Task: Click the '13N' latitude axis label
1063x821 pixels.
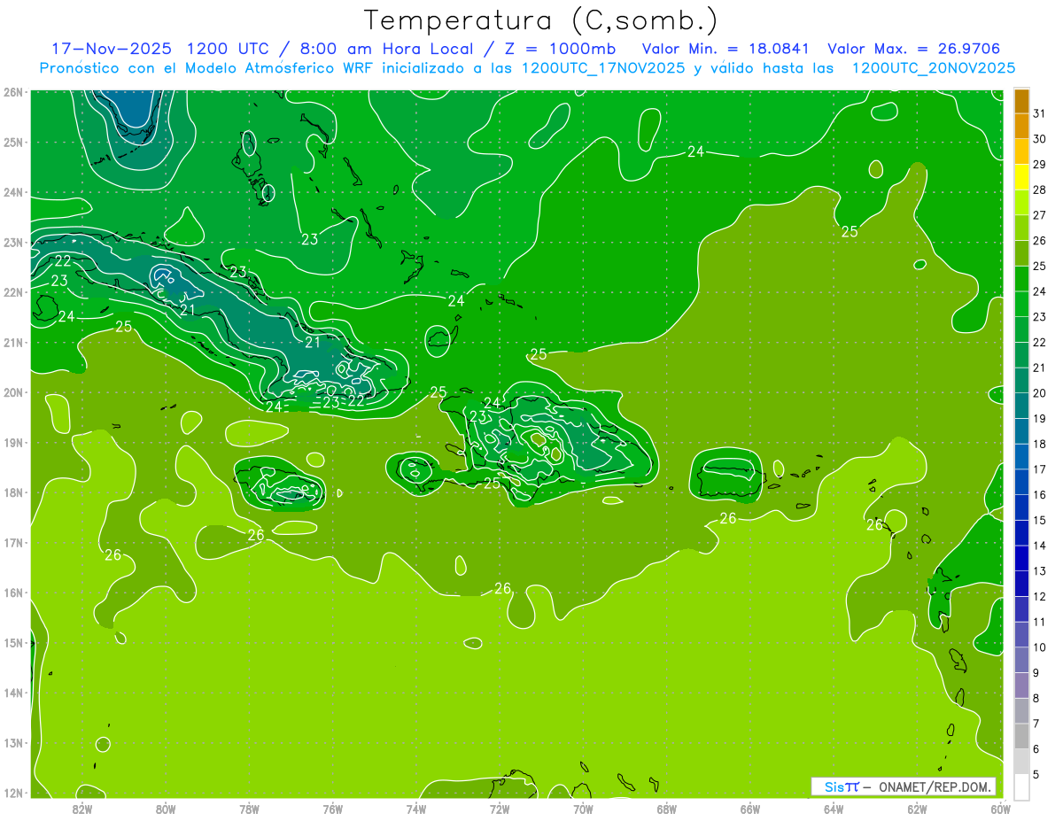Action: (13, 743)
